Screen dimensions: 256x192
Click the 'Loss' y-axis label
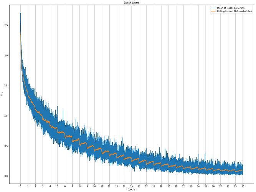[x=3, y=94]
